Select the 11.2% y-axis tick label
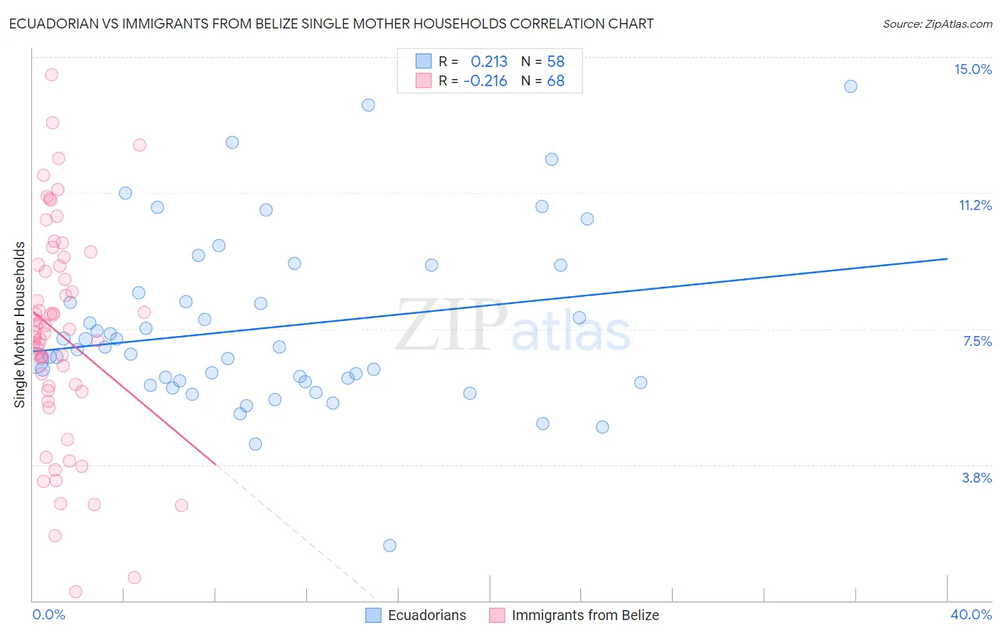The height and width of the screenshot is (635, 1001). coord(975,205)
